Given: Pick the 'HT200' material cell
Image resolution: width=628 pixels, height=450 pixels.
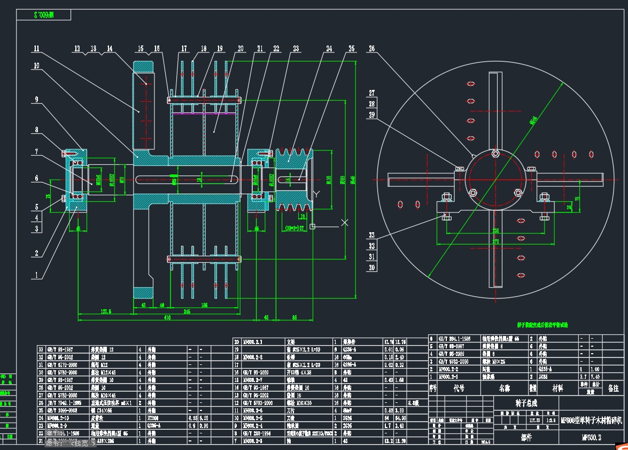Looking at the screenshot, I should point(167,418).
